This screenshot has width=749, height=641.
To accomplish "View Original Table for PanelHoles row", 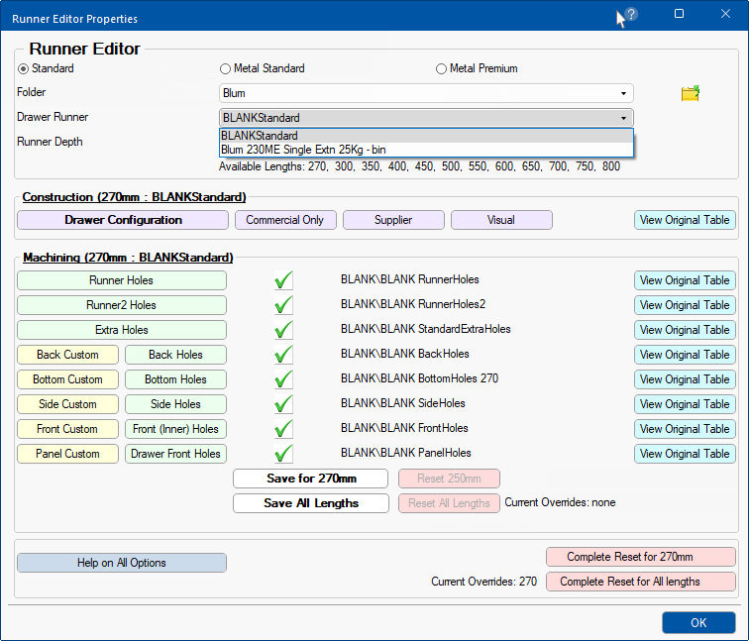I will coord(685,454).
